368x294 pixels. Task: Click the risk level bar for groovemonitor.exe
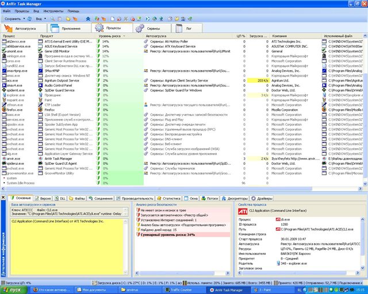122,173
